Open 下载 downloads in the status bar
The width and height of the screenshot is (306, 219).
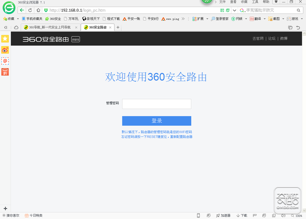242,215
